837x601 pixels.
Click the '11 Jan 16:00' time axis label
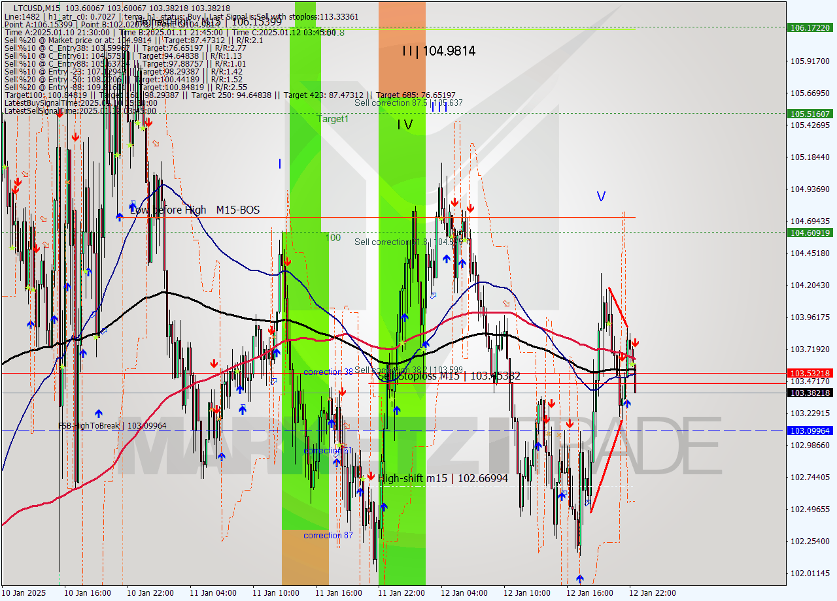tap(339, 593)
